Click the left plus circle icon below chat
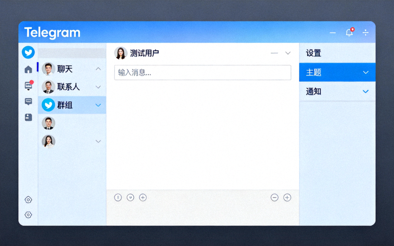The image size is (394, 246). (143, 198)
